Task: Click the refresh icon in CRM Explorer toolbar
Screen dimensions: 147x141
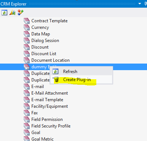Action: (x=4, y=12)
